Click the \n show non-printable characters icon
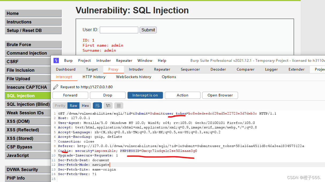 (108, 106)
